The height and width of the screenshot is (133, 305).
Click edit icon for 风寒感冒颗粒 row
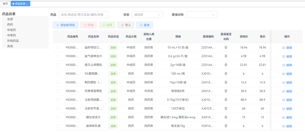pos(283,91)
